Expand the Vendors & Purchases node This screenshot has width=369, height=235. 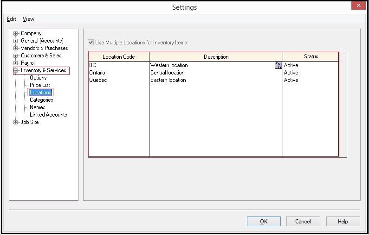tap(16, 48)
